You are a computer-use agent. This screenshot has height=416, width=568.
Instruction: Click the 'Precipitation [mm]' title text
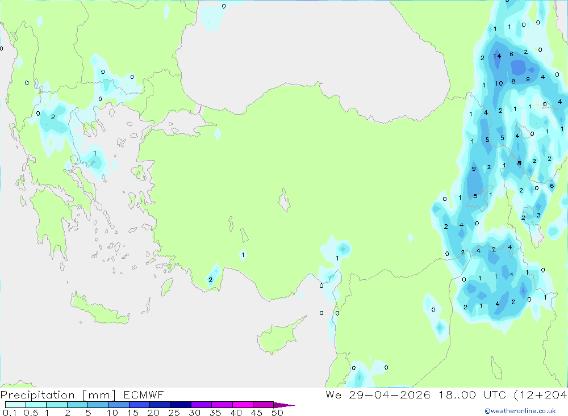[x=58, y=394]
